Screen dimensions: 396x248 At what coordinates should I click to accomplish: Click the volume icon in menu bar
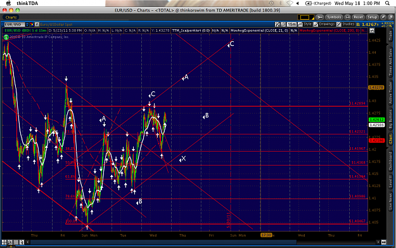coord(298,3)
